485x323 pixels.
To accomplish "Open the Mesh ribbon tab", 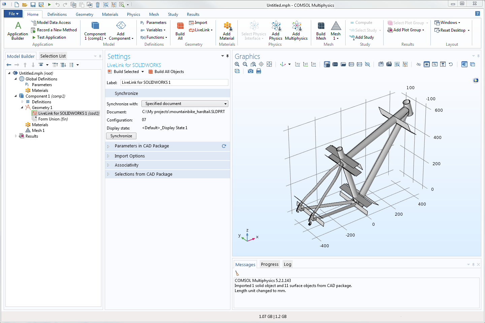I will pos(154,14).
